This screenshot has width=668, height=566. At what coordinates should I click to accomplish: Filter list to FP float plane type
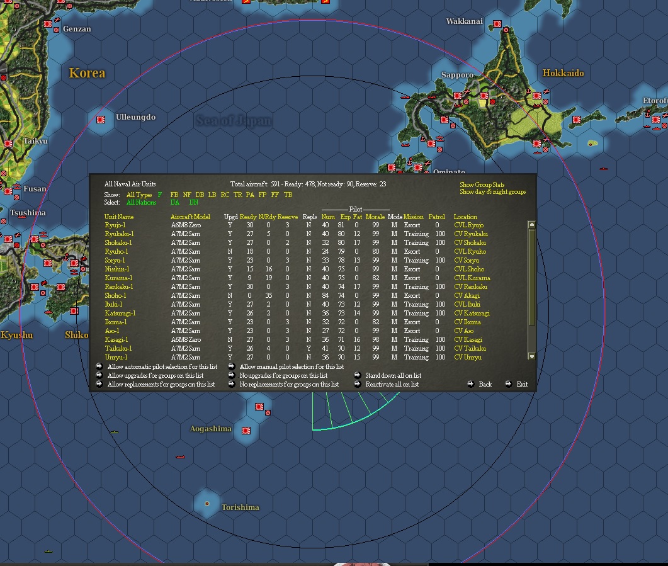263,195
